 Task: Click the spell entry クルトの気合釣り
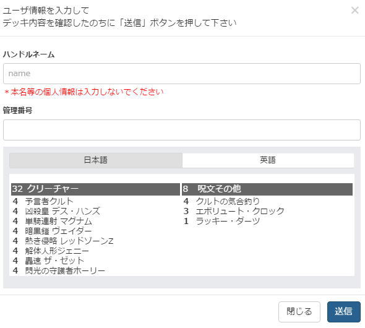pyautogui.click(x=228, y=201)
